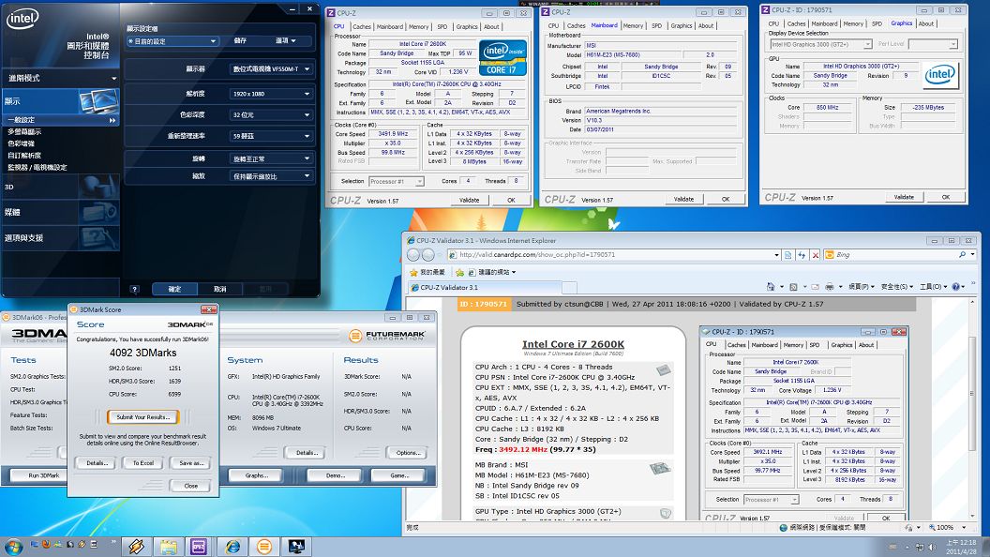Click Validate in the first CPU-Z window
The height and width of the screenshot is (557, 990).
[469, 200]
